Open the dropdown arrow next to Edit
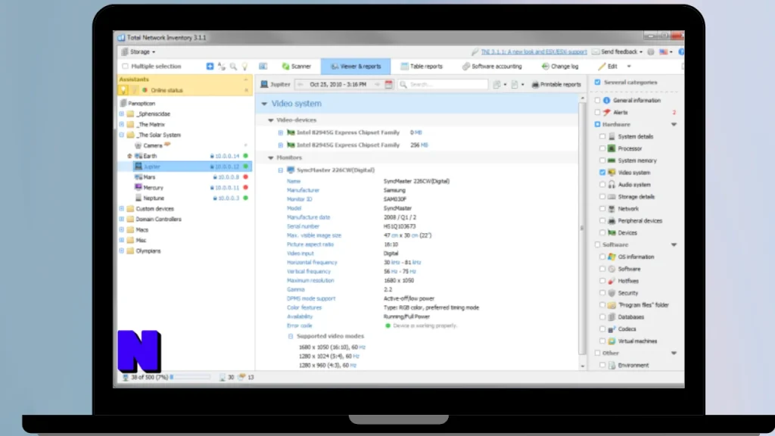This screenshot has height=436, width=775. point(629,67)
